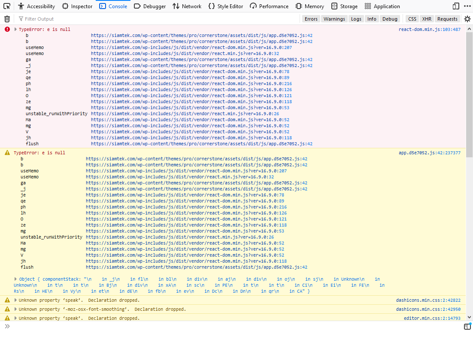Image resolution: width=473 pixels, height=340 pixels.
Task: Click warning icon beside editor.min.css 'speak' warning
Action: pyautogui.click(x=7, y=318)
